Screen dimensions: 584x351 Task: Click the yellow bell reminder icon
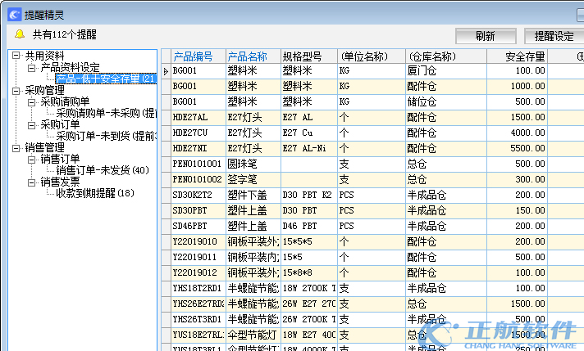(x=19, y=34)
